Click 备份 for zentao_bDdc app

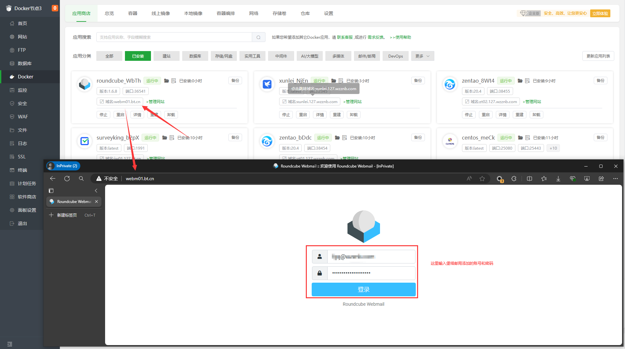(x=418, y=138)
